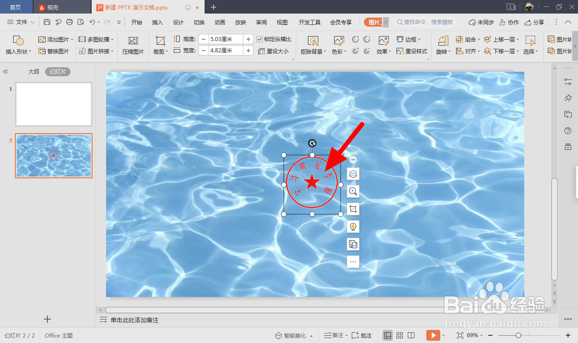Open the 开发工具 ribbon tab
Viewport: 578px width, 343px height.
[x=310, y=22]
